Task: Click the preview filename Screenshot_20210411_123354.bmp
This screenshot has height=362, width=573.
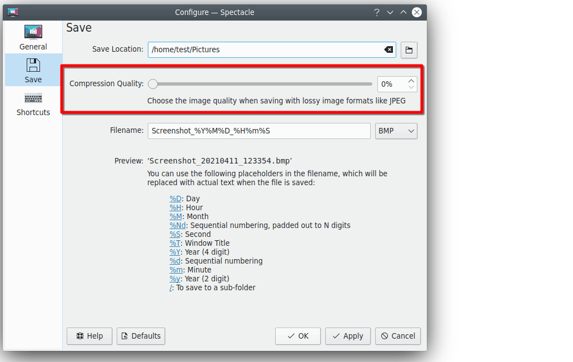Action: [x=220, y=161]
